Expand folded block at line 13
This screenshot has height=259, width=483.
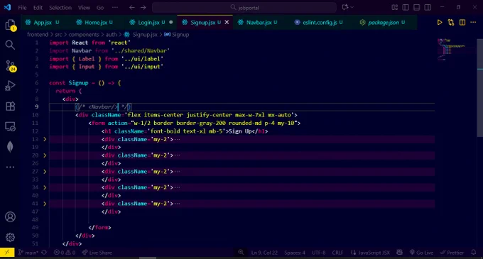[x=45, y=139]
